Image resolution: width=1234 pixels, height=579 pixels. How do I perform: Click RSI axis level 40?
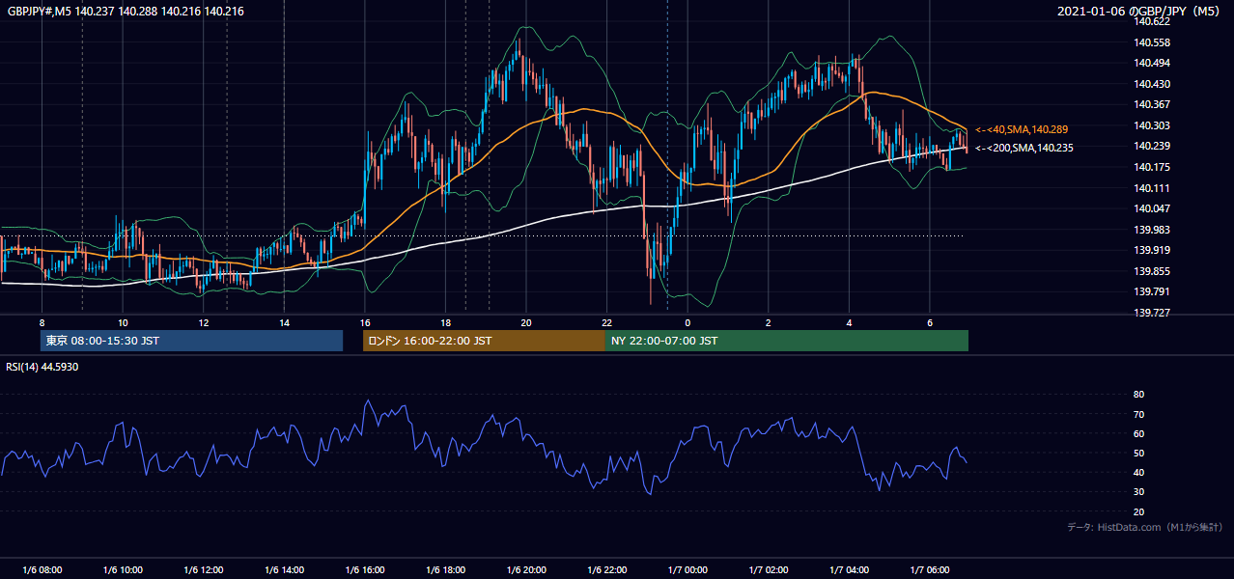coord(1138,472)
